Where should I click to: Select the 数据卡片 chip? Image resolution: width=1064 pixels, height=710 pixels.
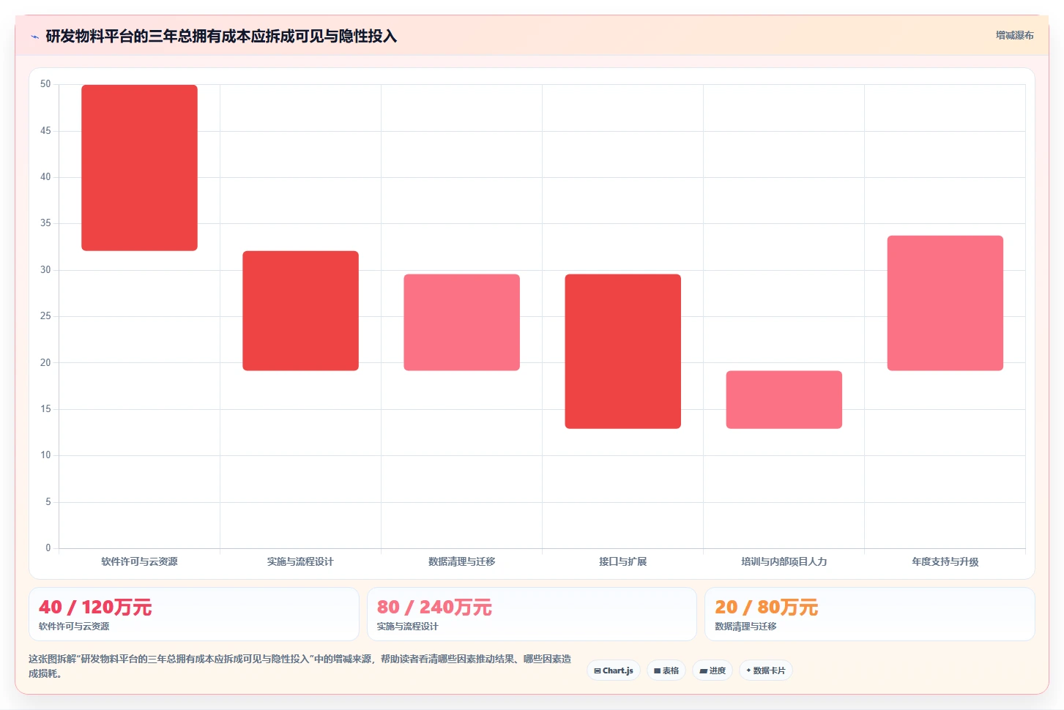pyautogui.click(x=766, y=670)
